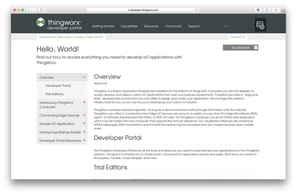Open Support menu
Screen dimensions: 297x195
(x=194, y=26)
